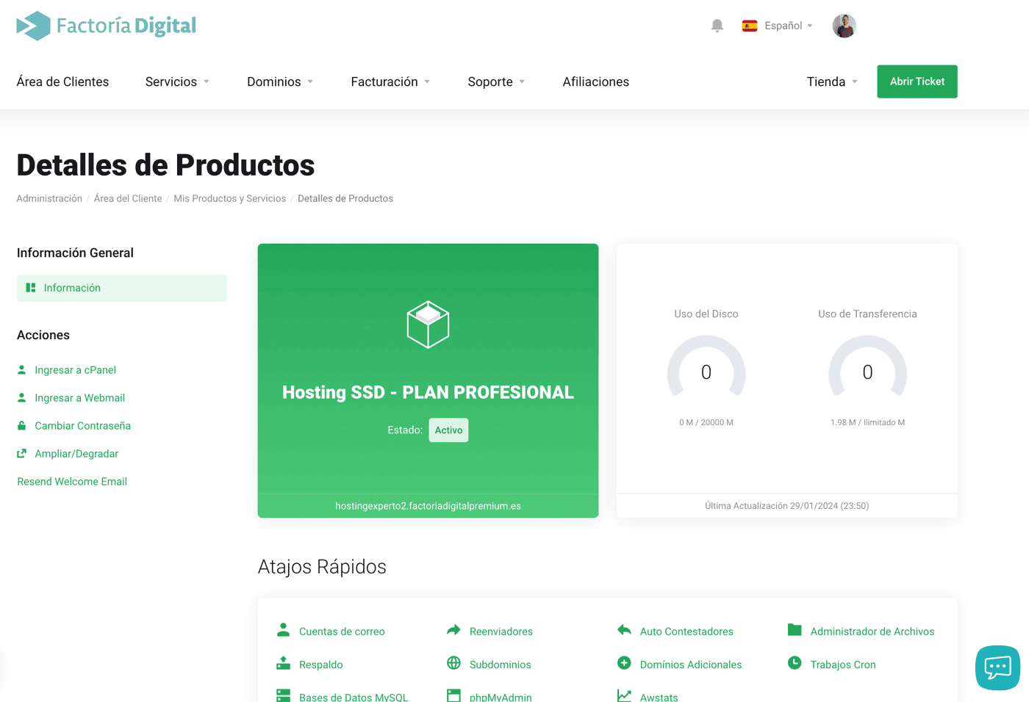
Task: Open the Cambiar Contraseña link
Action: [x=82, y=426]
